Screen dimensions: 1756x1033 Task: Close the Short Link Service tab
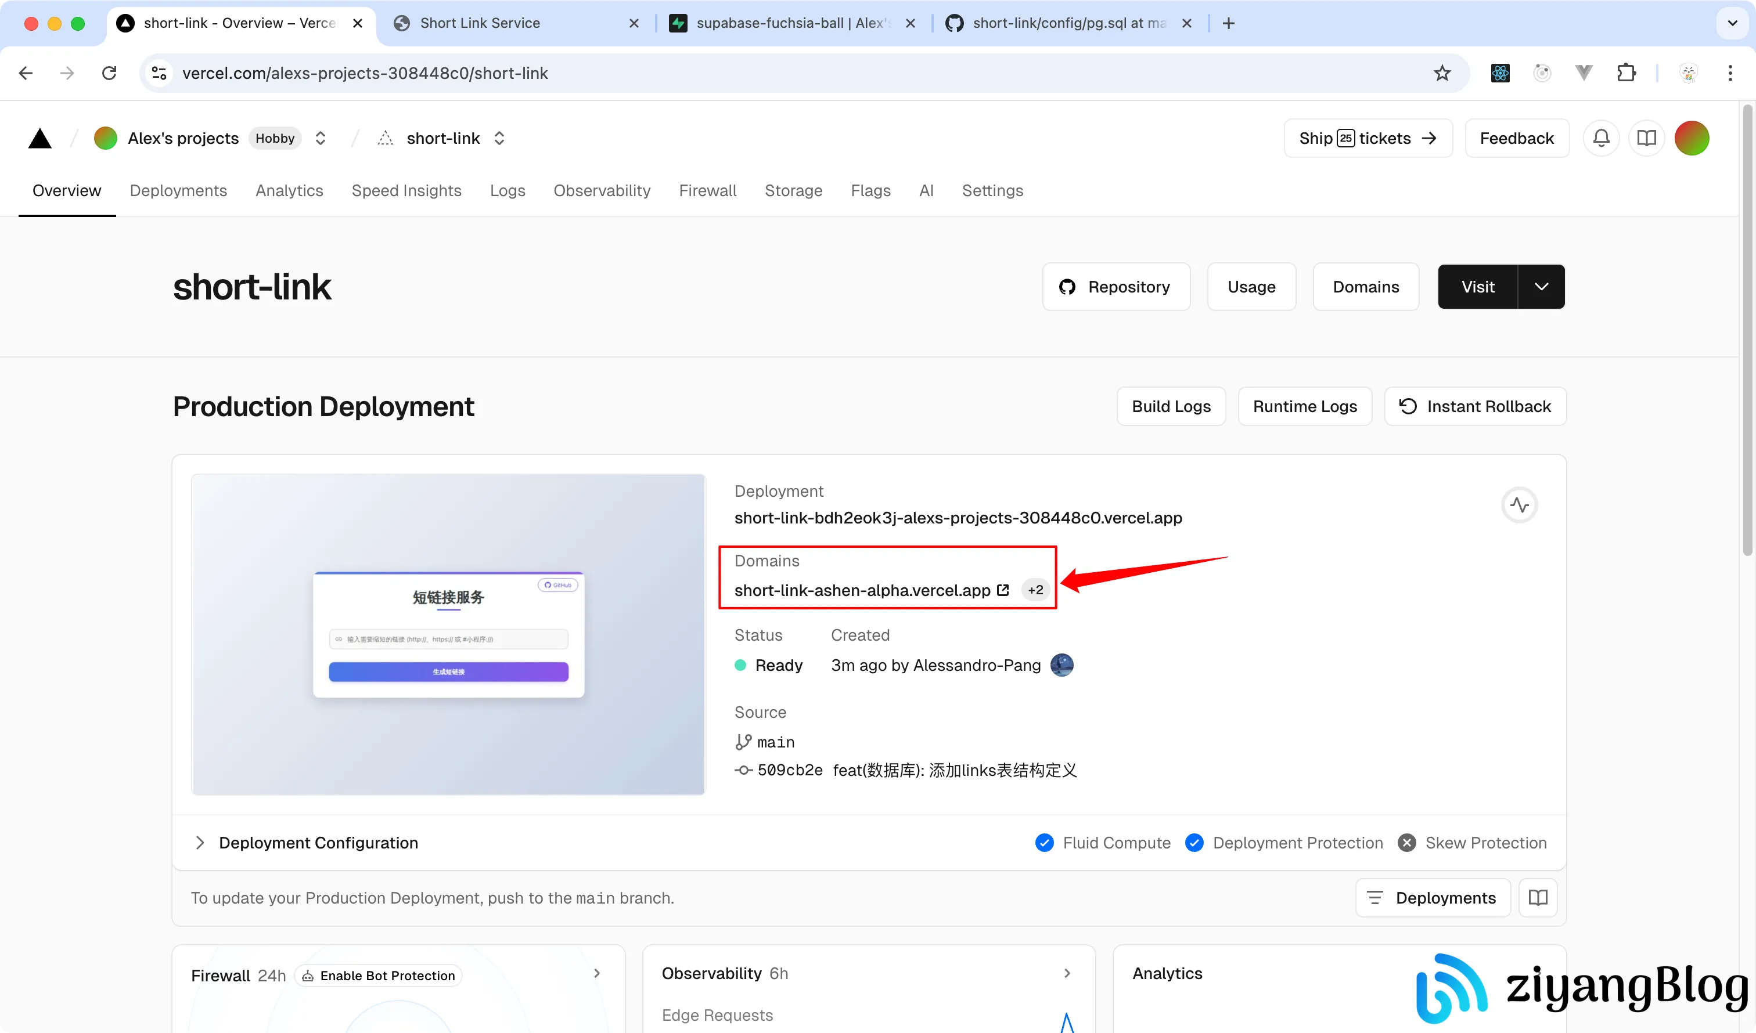634,23
